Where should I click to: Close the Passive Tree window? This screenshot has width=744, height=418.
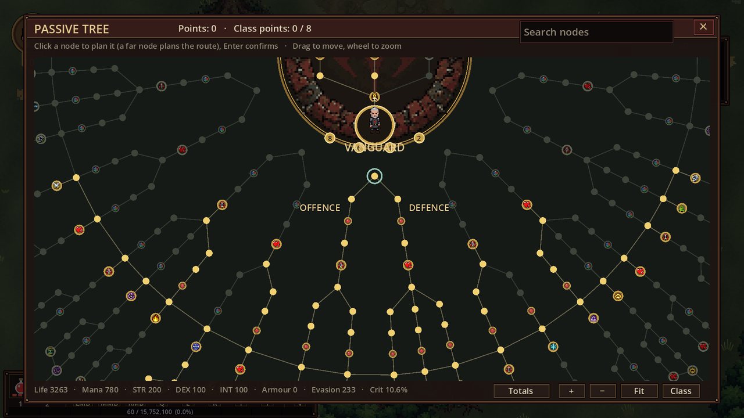point(703,27)
